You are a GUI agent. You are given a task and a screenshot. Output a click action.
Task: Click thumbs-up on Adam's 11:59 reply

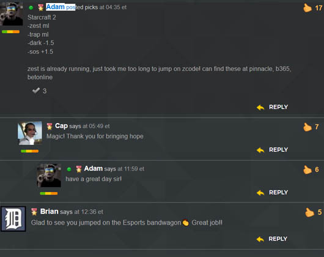pos(307,169)
